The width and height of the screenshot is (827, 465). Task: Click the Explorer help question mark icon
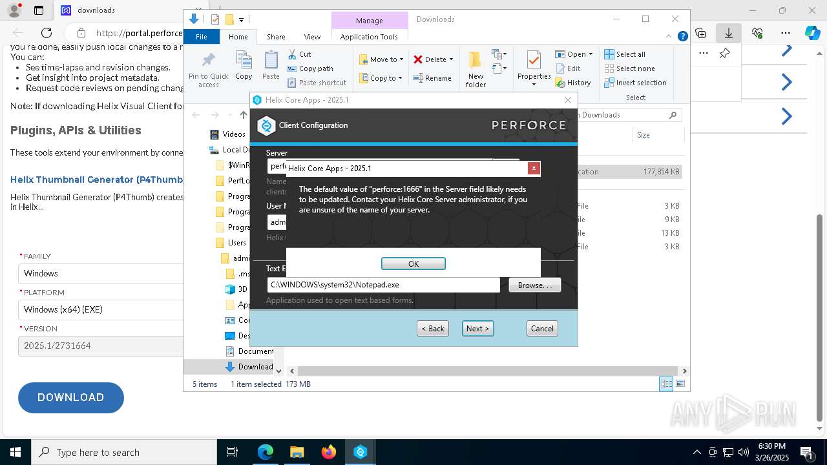pyautogui.click(x=682, y=37)
